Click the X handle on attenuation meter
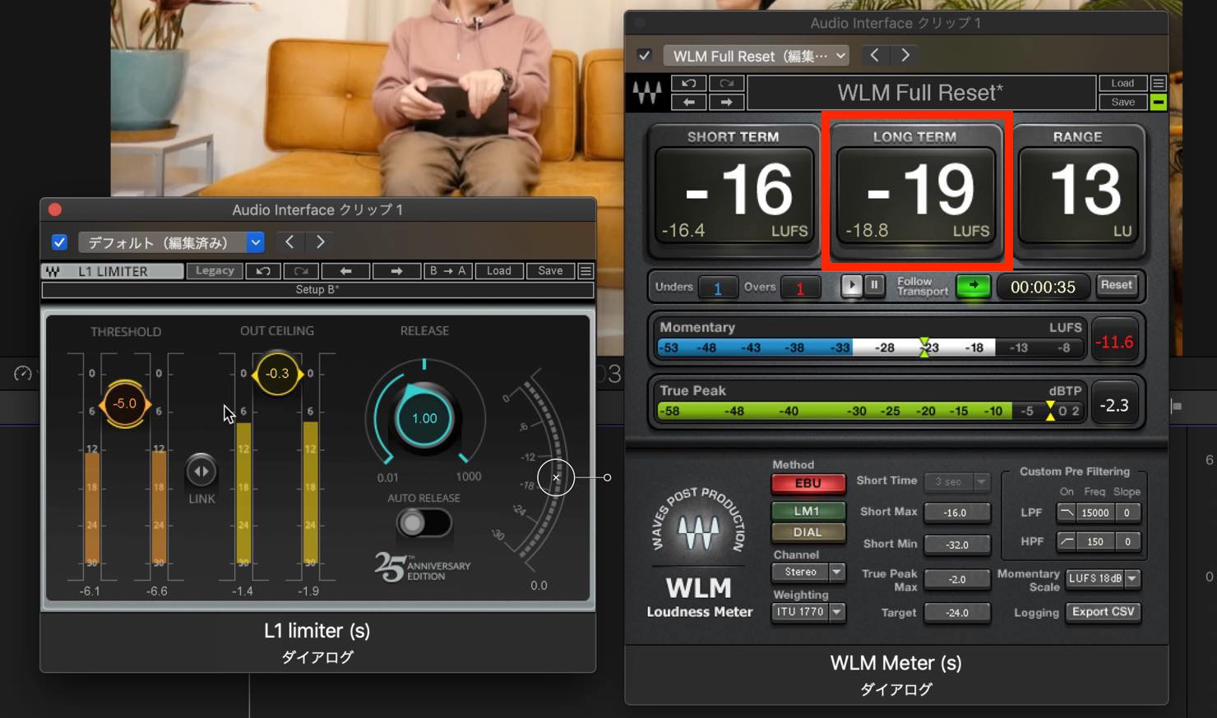Screen dimensions: 1217x718 556,477
